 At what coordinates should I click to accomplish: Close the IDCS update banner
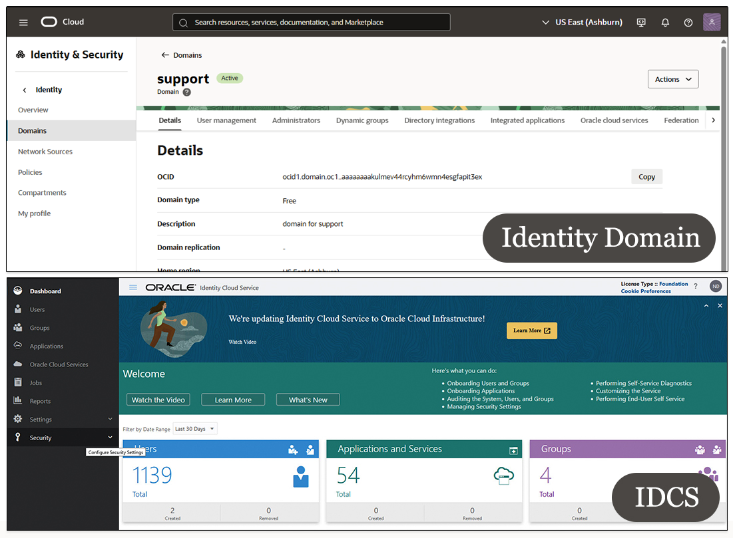(720, 305)
